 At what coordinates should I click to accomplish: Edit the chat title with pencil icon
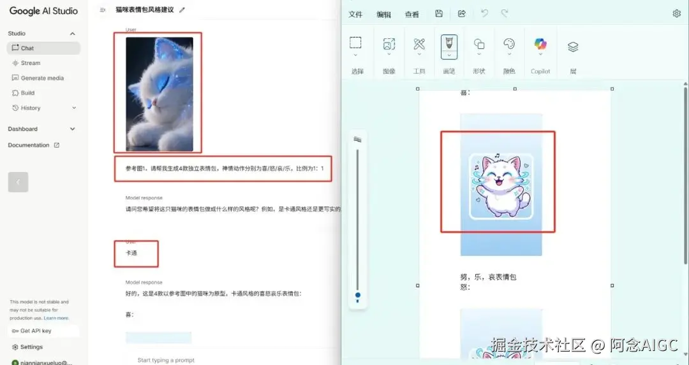coord(182,10)
